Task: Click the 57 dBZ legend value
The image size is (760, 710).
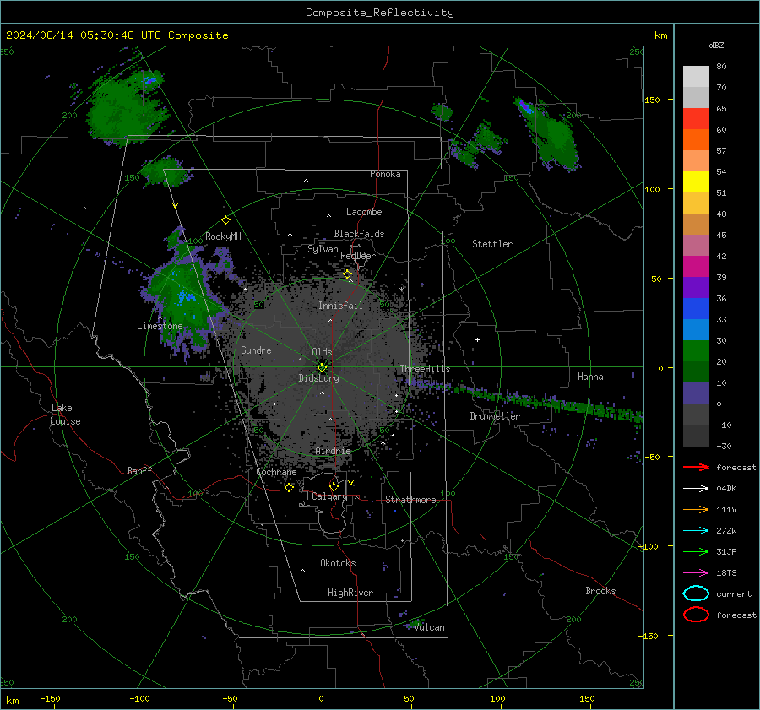Action: coord(721,151)
